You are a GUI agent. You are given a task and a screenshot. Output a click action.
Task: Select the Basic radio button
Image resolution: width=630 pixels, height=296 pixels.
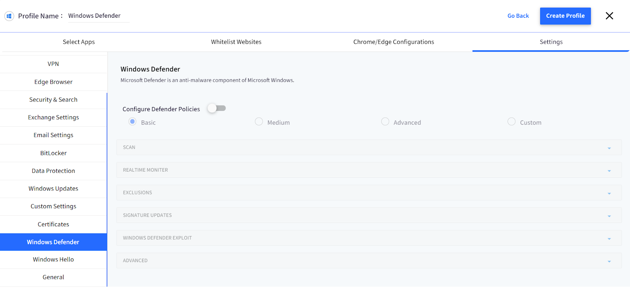click(133, 122)
